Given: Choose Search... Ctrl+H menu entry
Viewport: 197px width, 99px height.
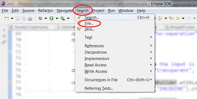Looking at the screenshot, I should pyautogui.click(x=115, y=18).
